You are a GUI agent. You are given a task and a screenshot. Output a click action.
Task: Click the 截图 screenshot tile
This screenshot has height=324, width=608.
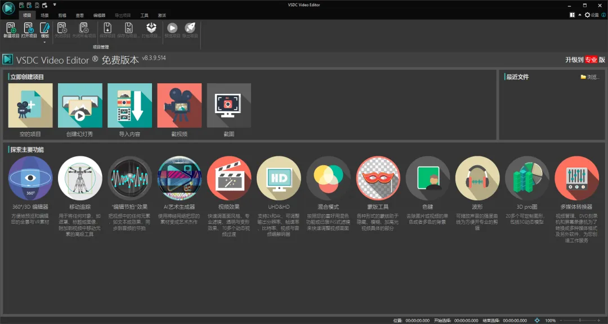point(229,105)
